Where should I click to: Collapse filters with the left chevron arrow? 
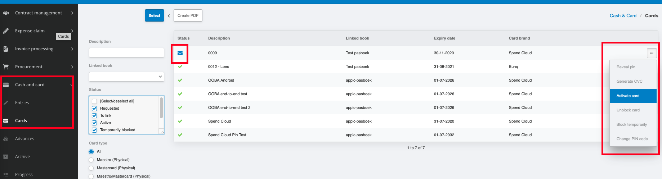click(169, 16)
